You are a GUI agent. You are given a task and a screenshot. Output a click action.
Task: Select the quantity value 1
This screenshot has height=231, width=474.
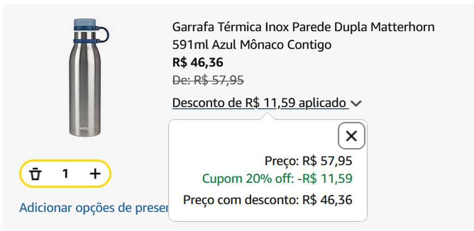pos(66,174)
